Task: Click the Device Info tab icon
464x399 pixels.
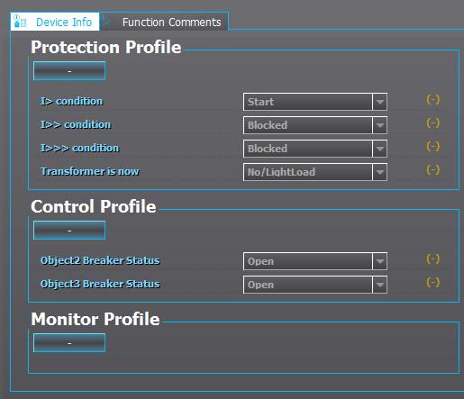Action: click(x=20, y=22)
